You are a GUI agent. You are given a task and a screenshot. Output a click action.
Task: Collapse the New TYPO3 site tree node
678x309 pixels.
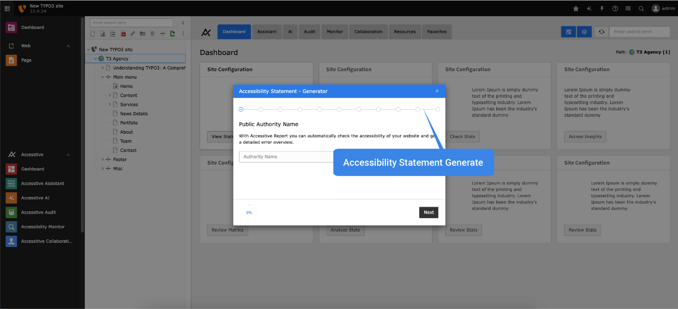point(88,49)
